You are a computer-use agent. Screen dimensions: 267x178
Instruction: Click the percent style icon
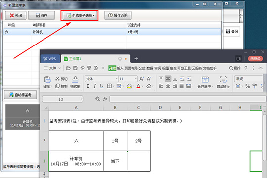(247, 86)
